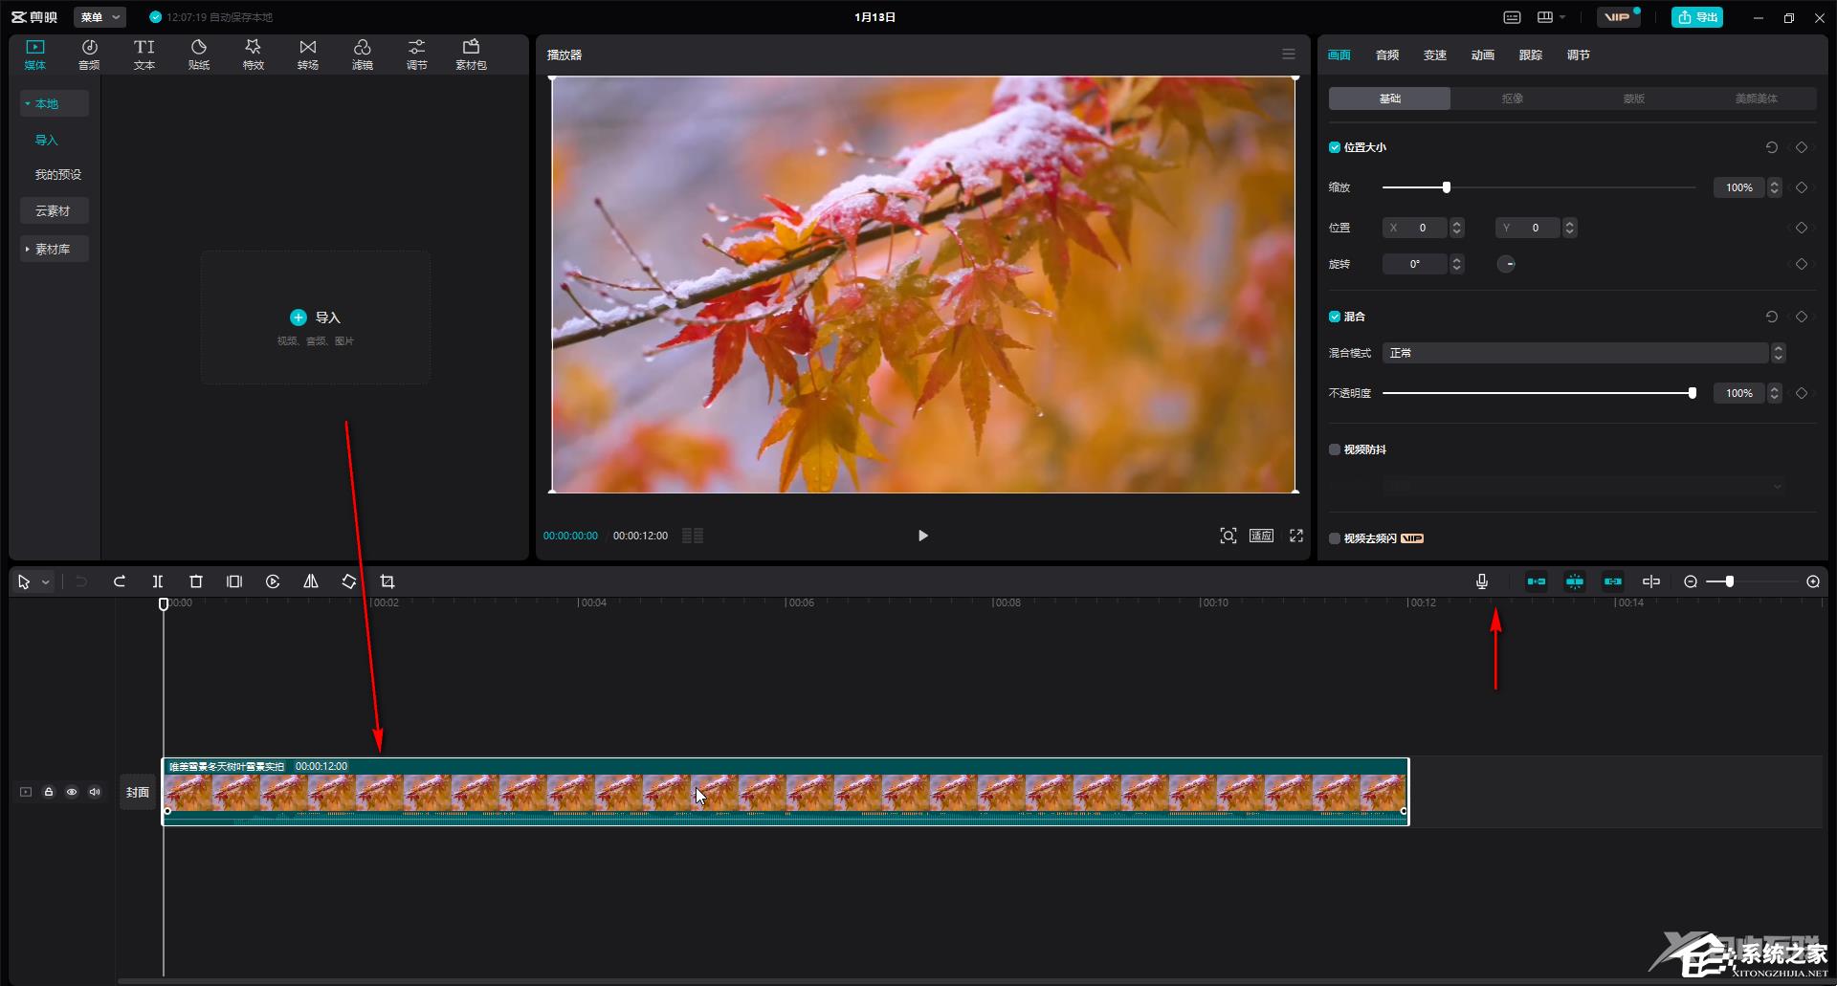Click the 缩放 100% stepper arrows
The image size is (1837, 986).
pyautogui.click(x=1775, y=187)
